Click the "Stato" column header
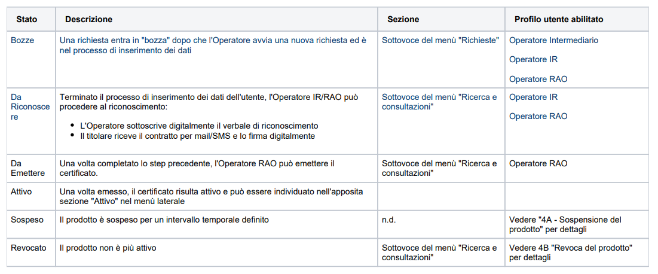This screenshot has height=274, width=658. (x=26, y=19)
